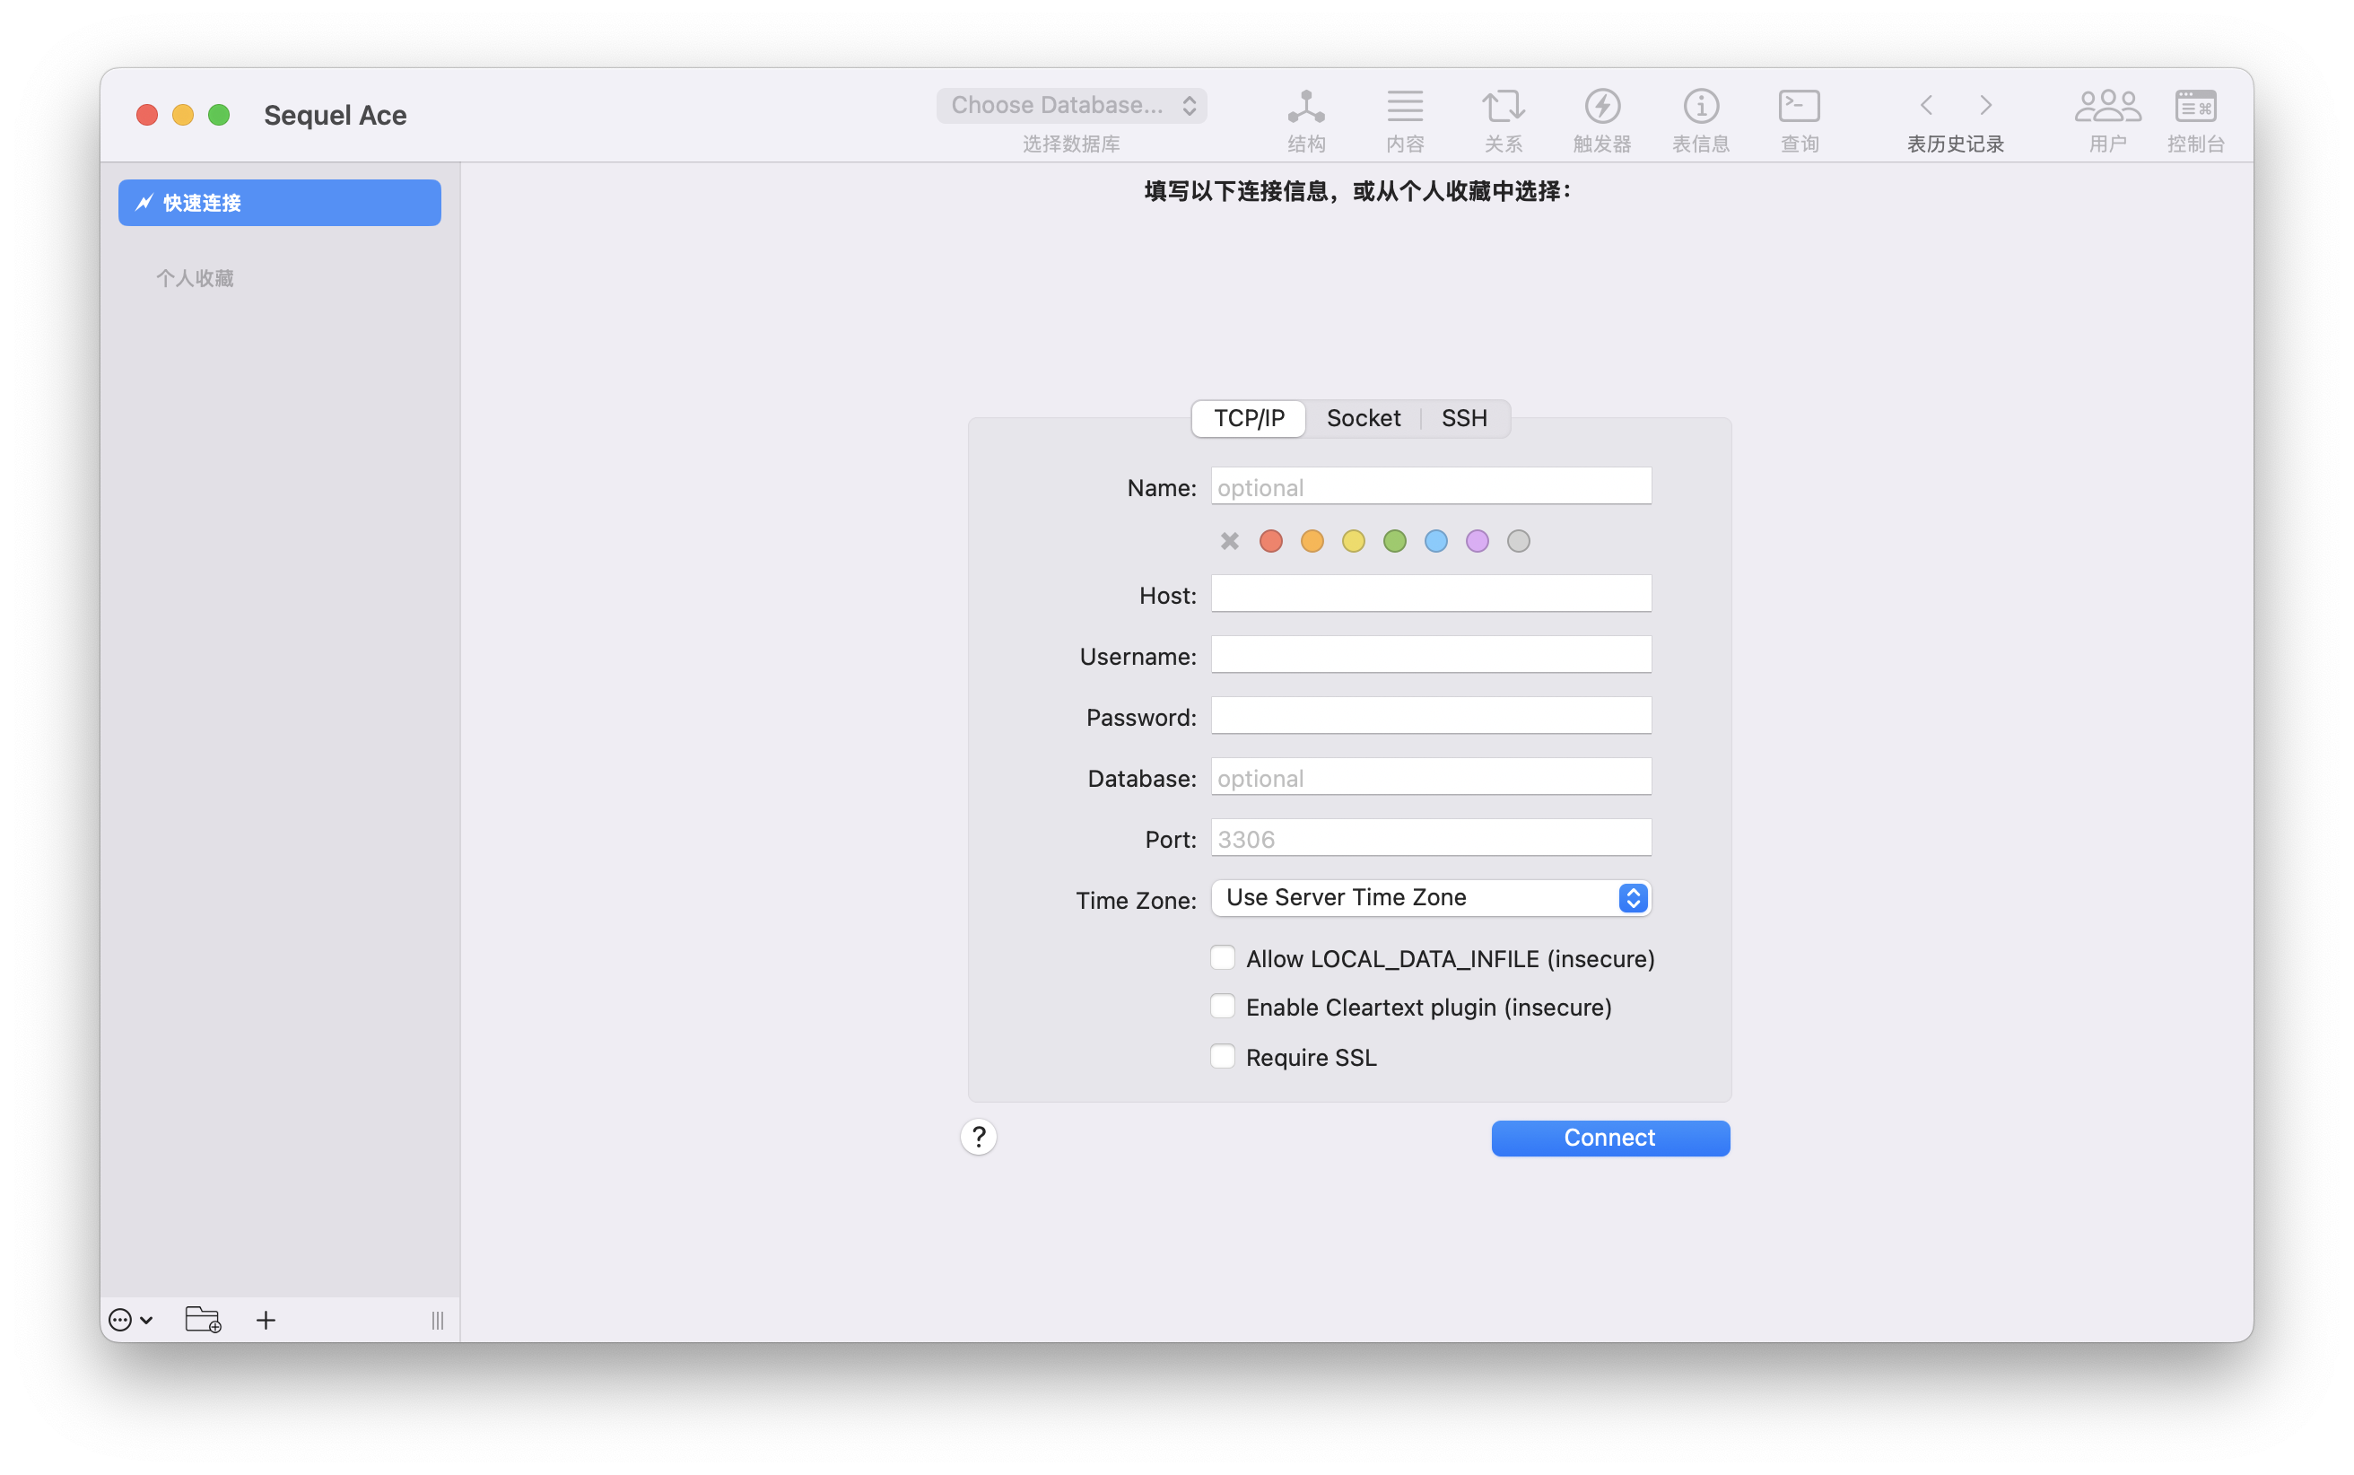Click the new folder icon in sidebar footer
This screenshot has width=2354, height=1475.
tap(203, 1320)
